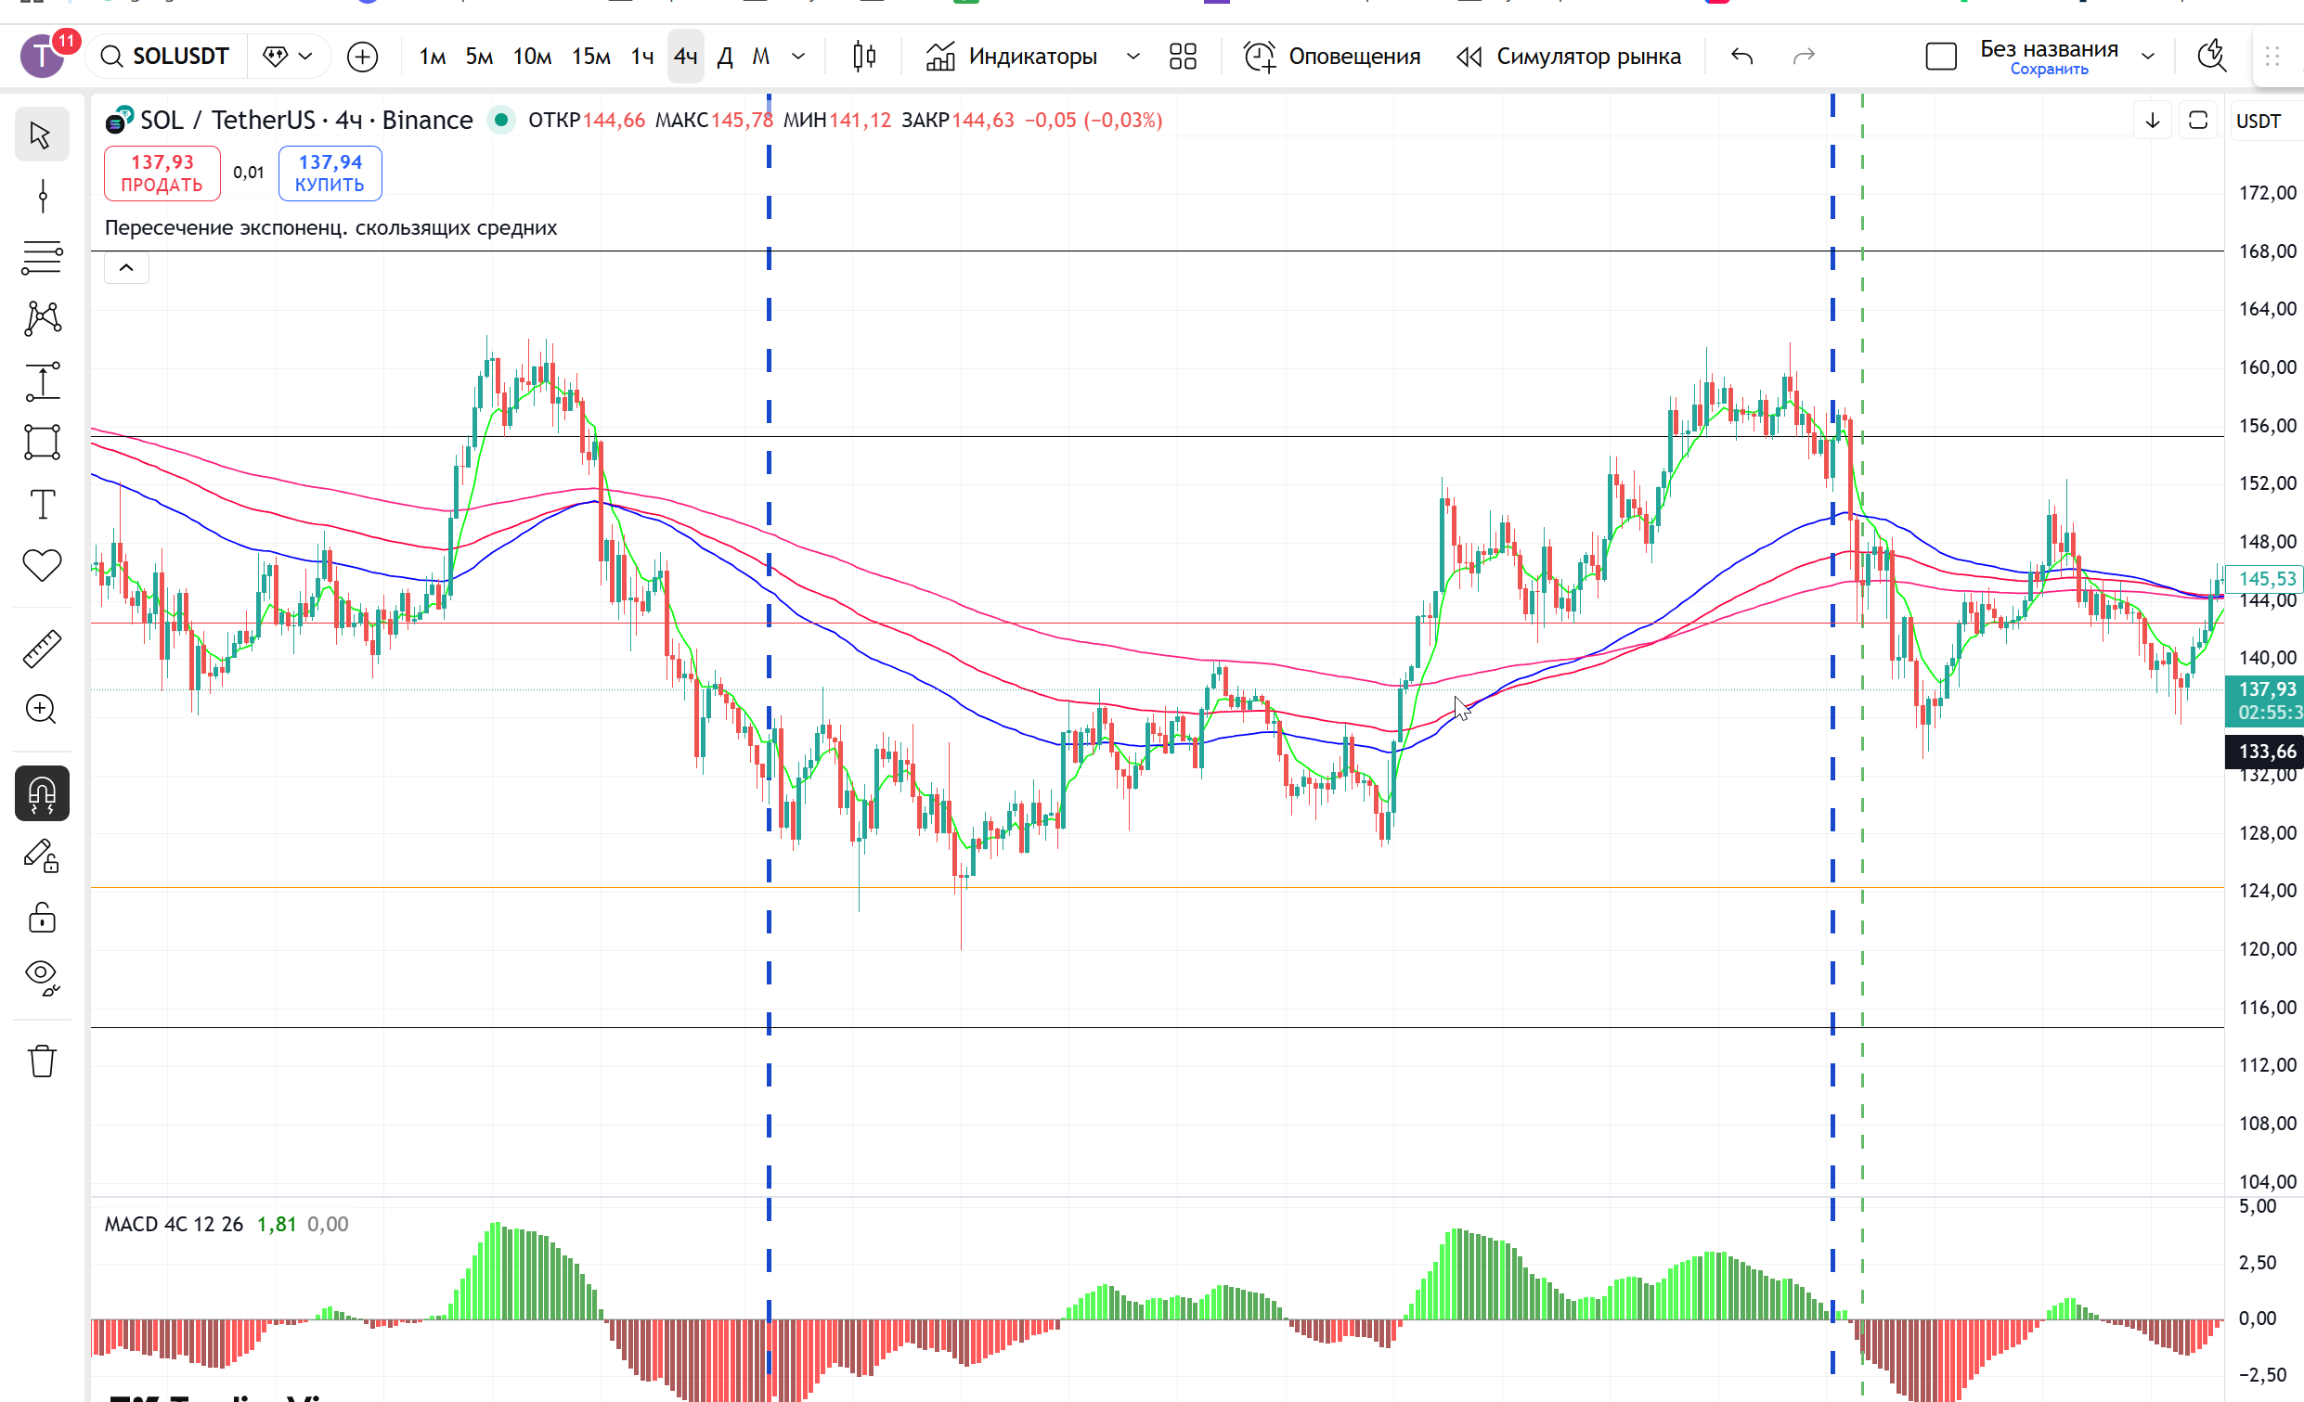Click the trash remove objects icon
Viewport: 2304px width, 1402px height.
click(x=42, y=1061)
